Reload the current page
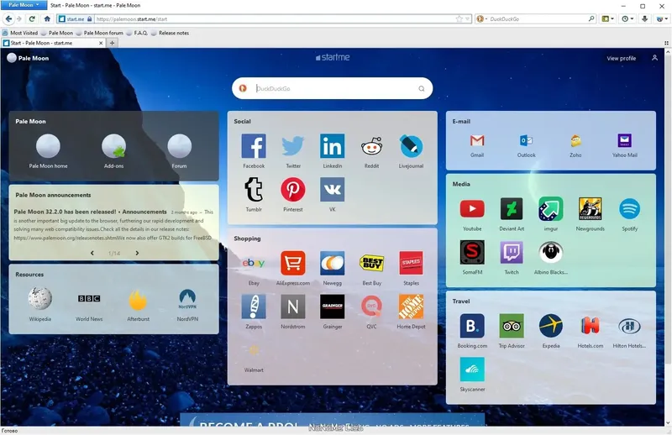Viewport: 672px width, 435px height. tap(32, 18)
